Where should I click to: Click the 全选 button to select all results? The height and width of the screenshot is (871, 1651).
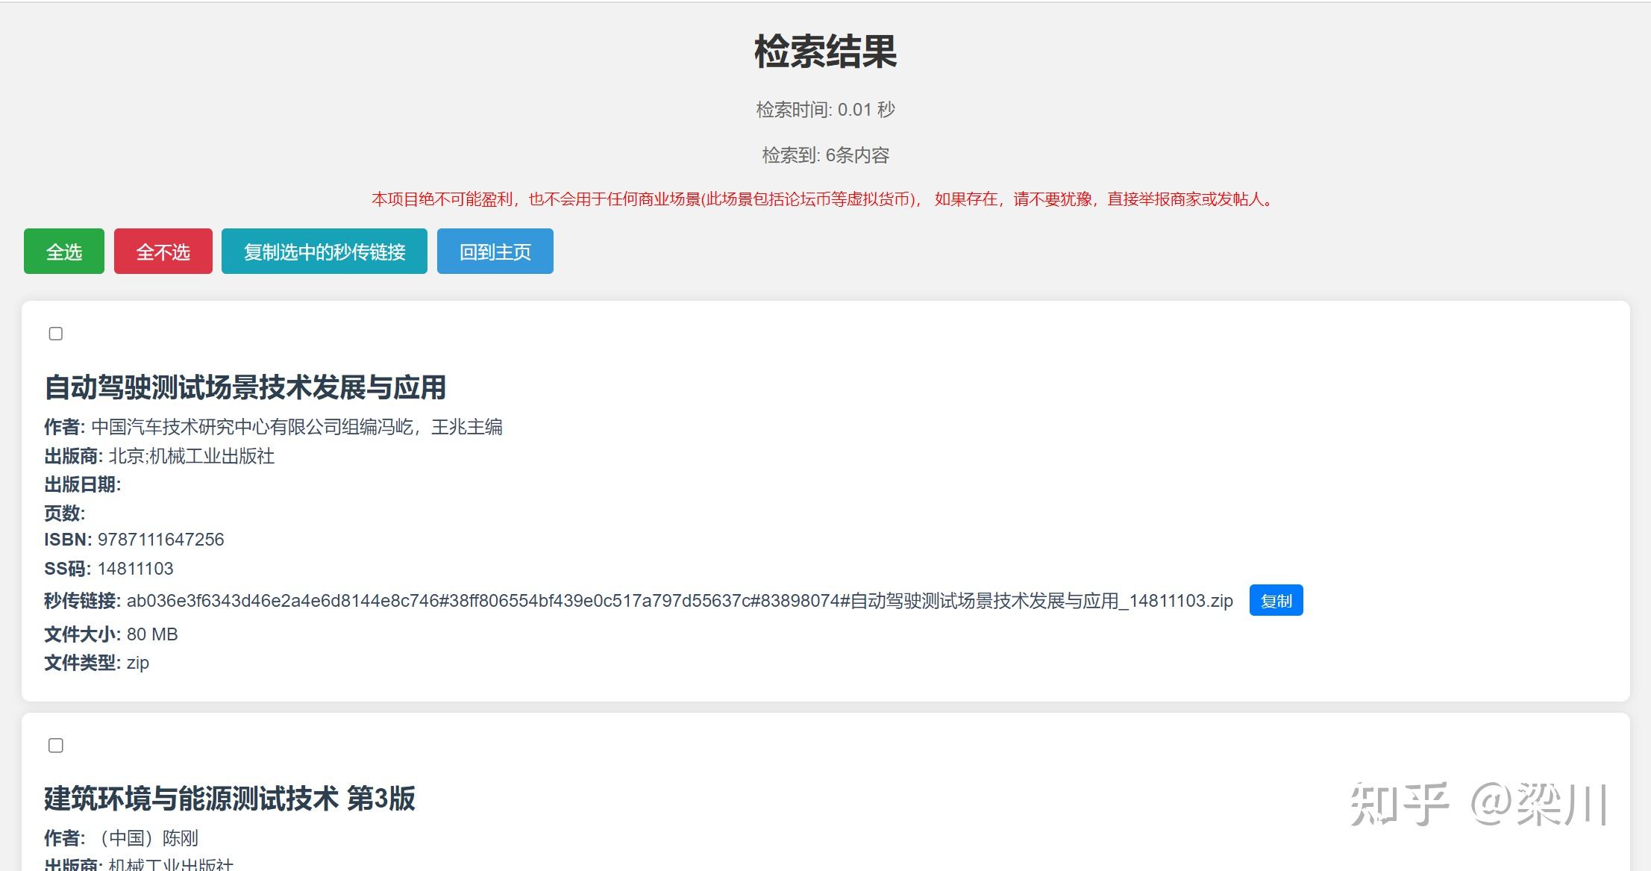[63, 252]
